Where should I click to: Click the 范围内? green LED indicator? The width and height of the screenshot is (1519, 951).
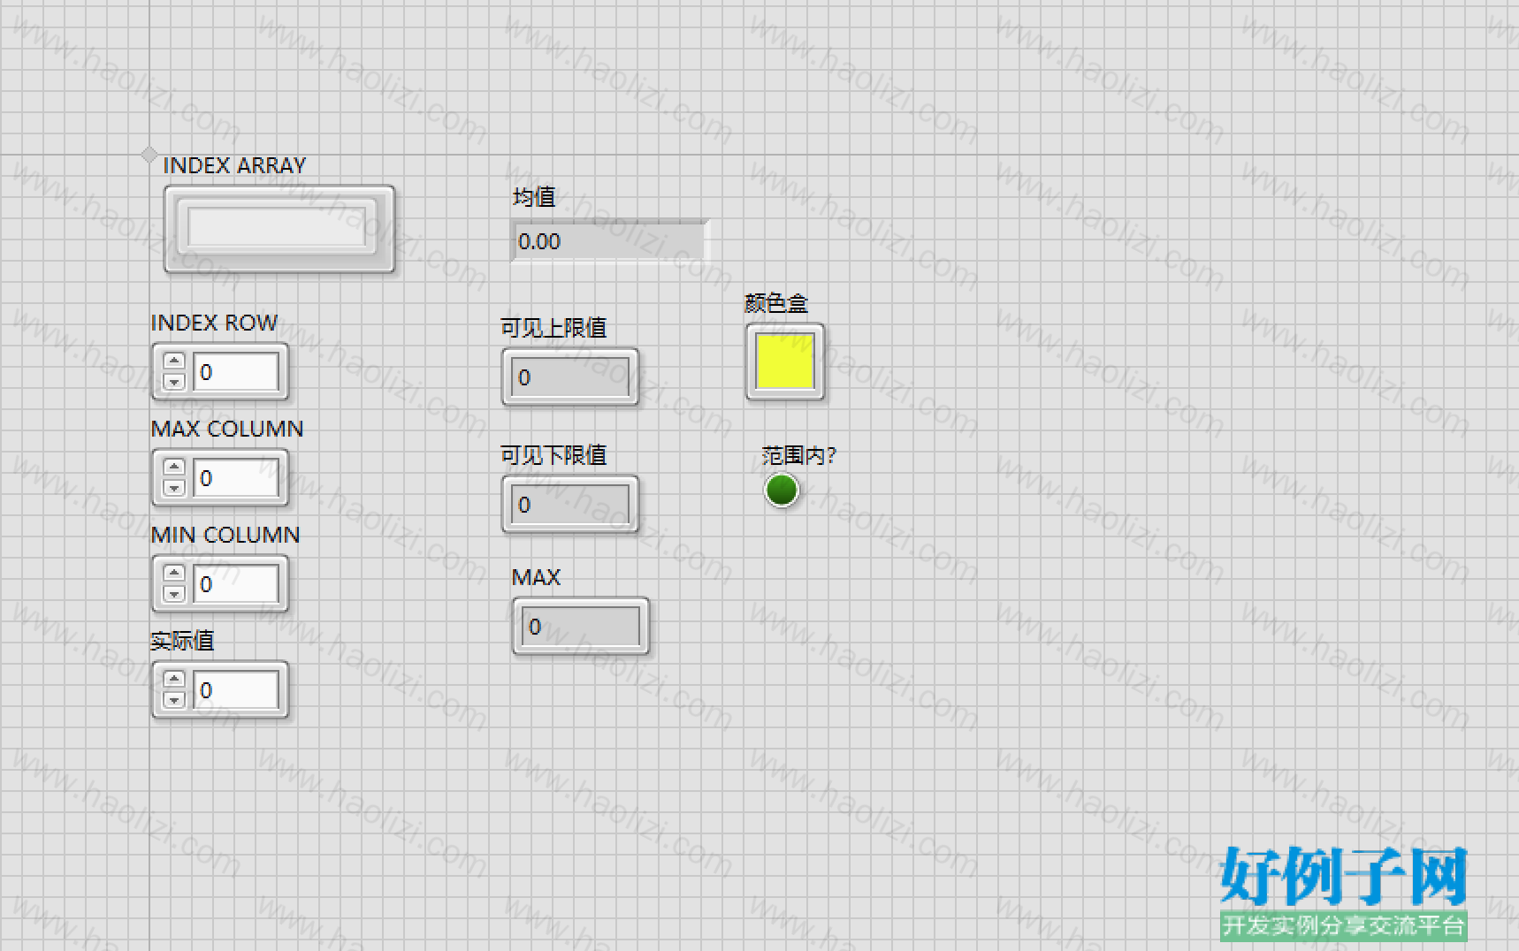782,490
